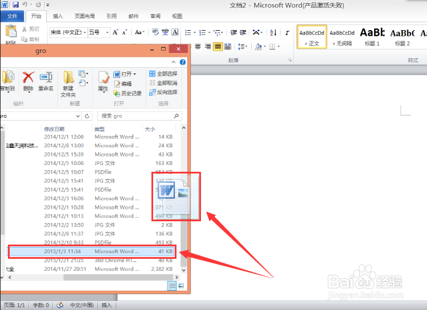427x310 pixels.
Task: Toggle distributed alignment
Action: pos(228,47)
